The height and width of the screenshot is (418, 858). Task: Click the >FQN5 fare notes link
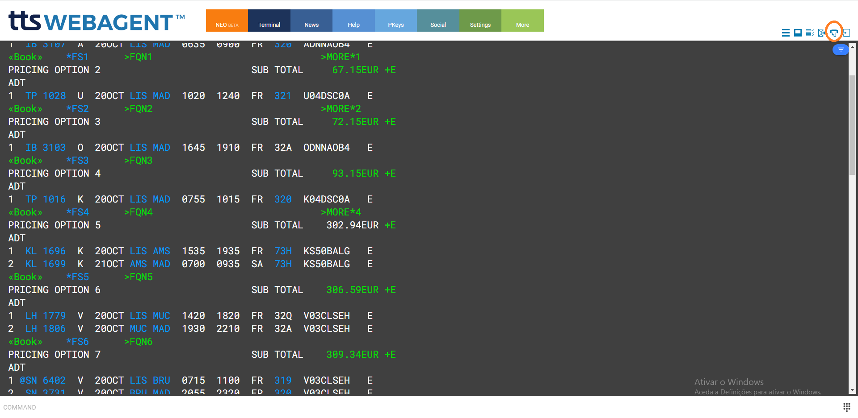[x=138, y=277]
